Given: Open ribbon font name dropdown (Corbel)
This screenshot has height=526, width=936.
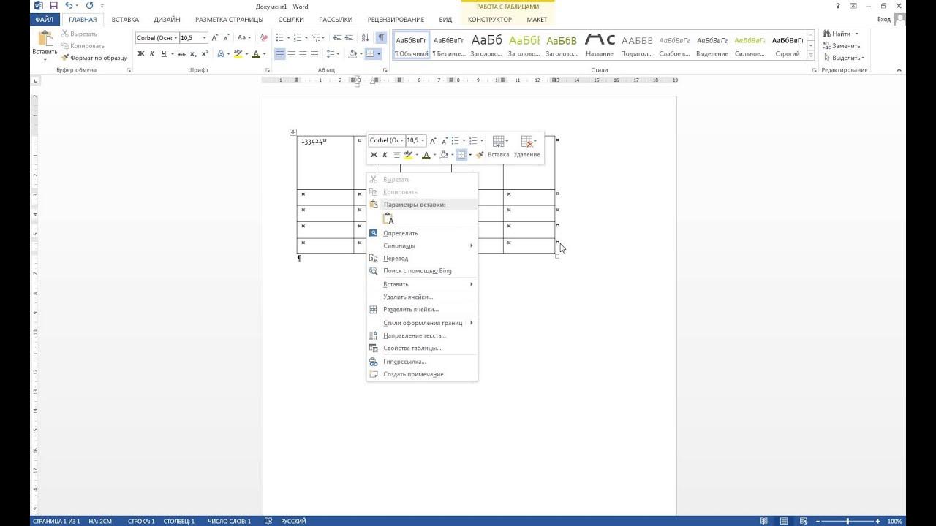Looking at the screenshot, I should pyautogui.click(x=175, y=38).
